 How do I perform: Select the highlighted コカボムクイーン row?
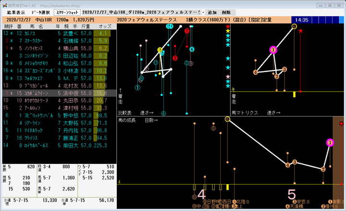60,93
